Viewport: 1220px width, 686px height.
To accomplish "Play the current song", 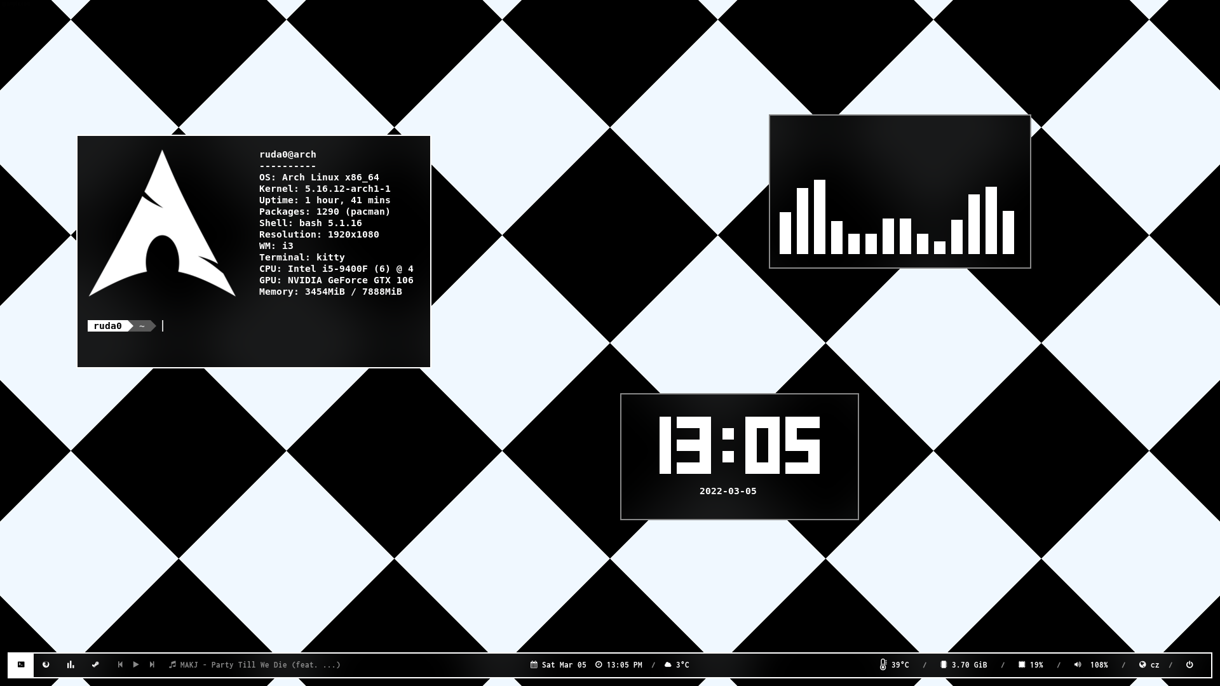I will point(136,664).
